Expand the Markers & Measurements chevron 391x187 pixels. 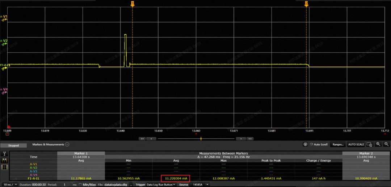coord(67,144)
